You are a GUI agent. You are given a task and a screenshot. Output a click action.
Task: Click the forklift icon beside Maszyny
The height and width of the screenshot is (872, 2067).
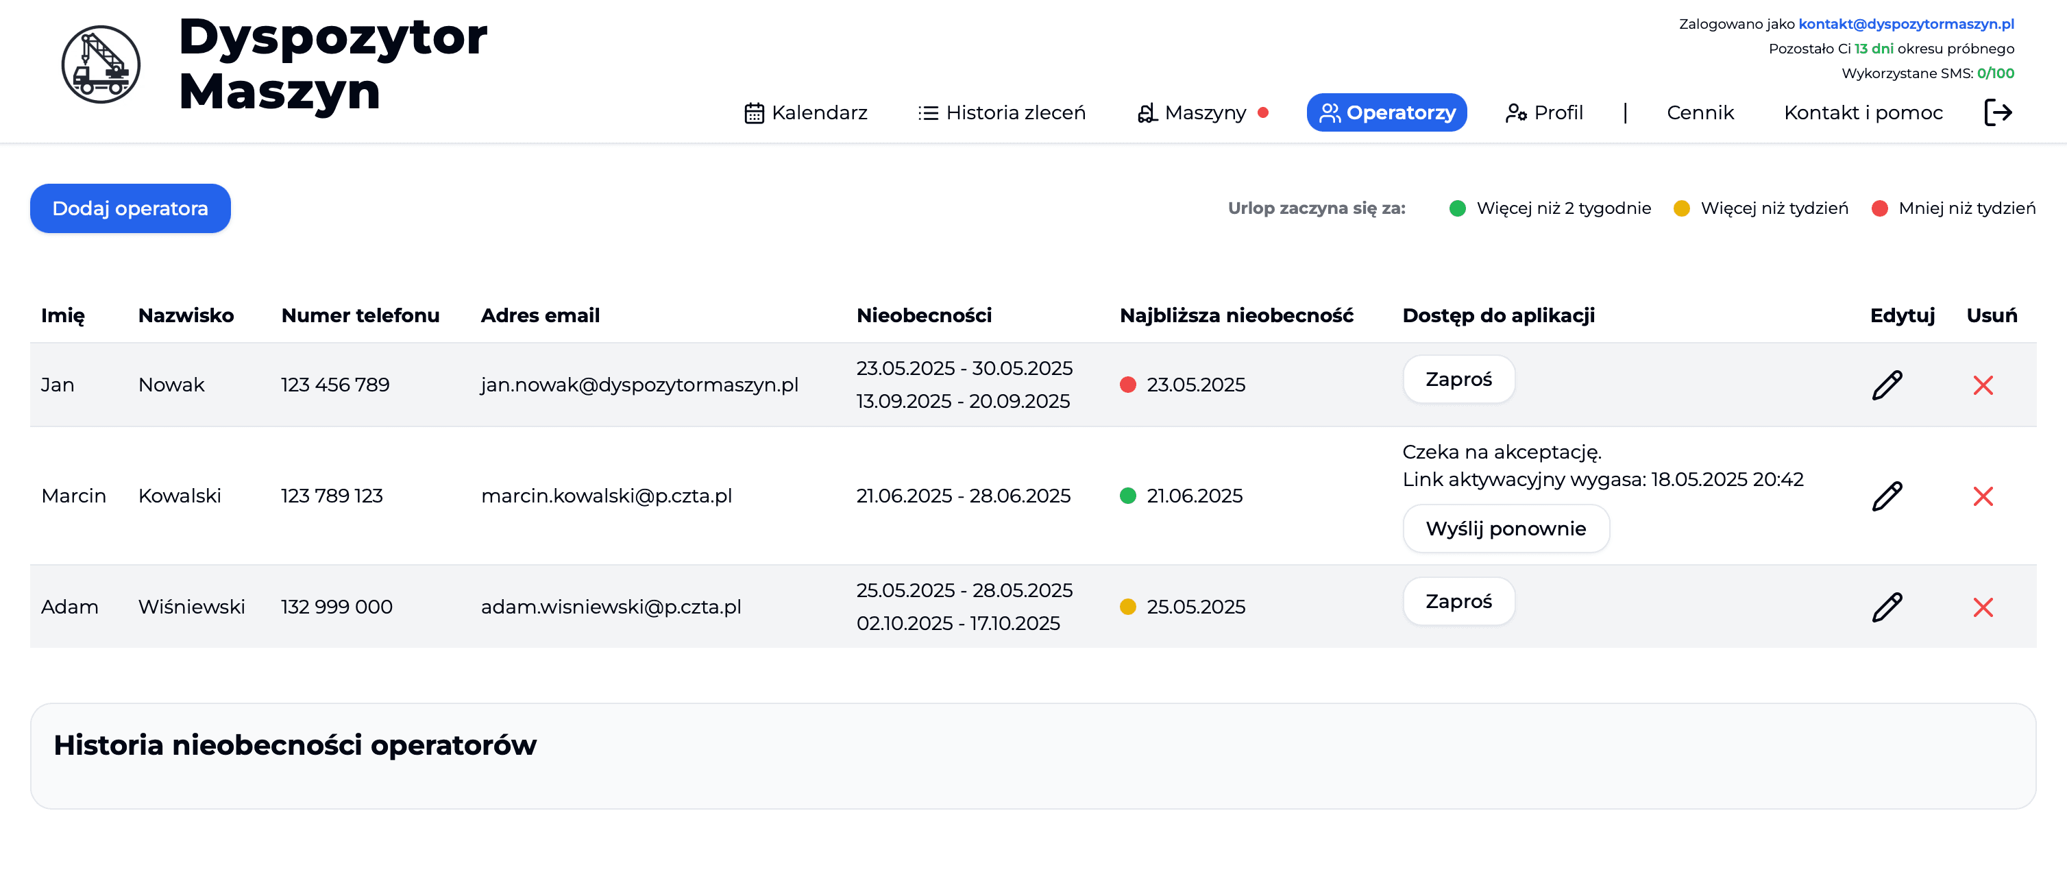pyautogui.click(x=1147, y=113)
